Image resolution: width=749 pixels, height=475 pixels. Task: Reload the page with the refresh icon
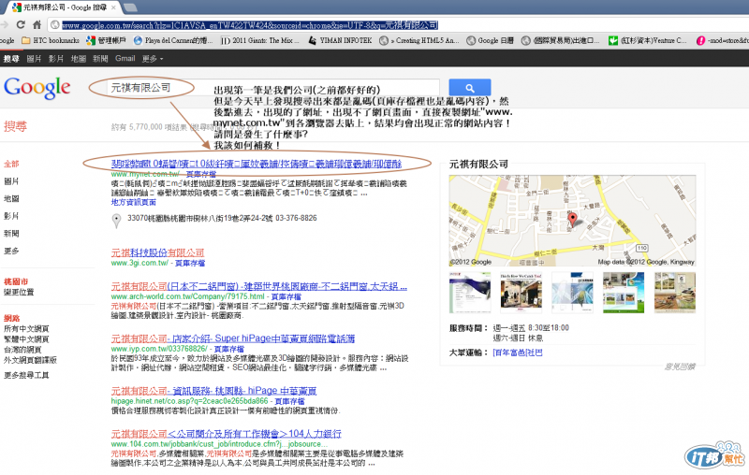[21, 25]
